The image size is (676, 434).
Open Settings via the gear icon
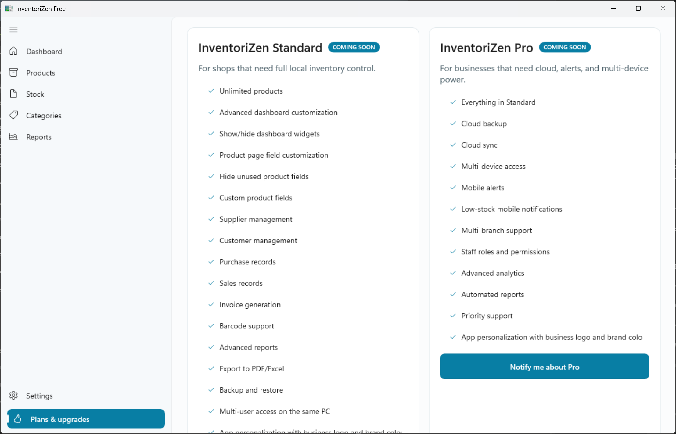tap(13, 395)
